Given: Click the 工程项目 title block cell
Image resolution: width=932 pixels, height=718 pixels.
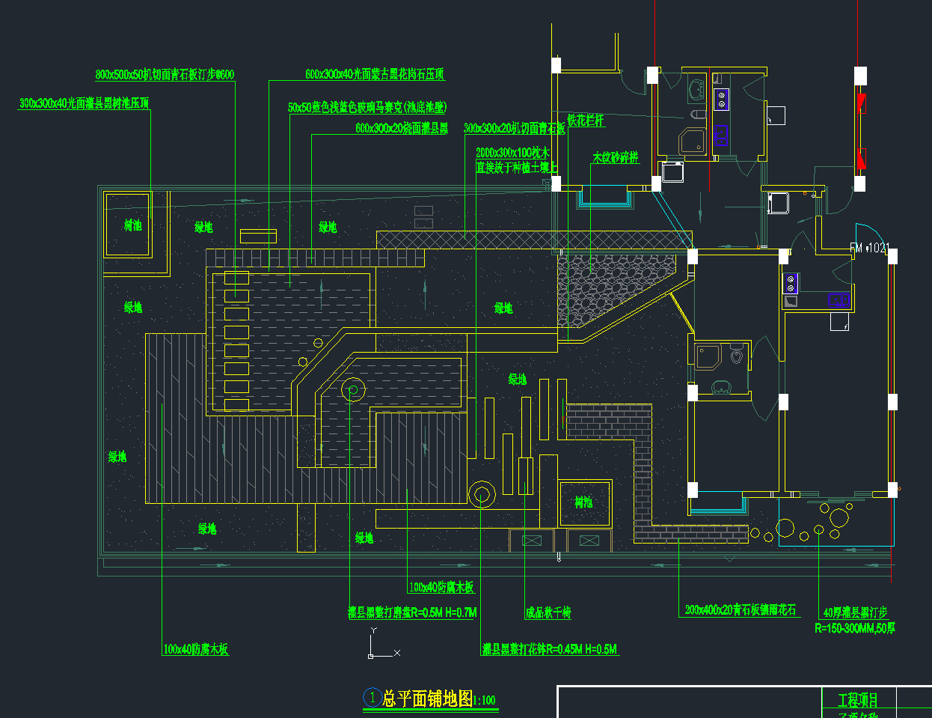Looking at the screenshot, I should [x=857, y=700].
